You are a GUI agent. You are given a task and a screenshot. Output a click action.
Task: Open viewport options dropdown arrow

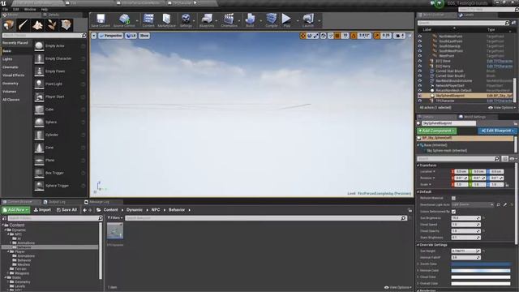[x=94, y=36]
